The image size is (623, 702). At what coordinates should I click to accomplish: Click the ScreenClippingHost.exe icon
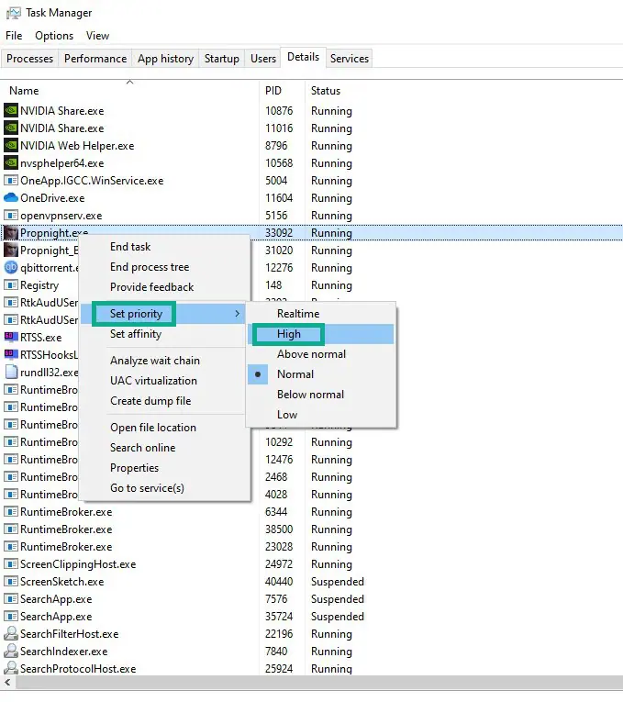coord(11,563)
